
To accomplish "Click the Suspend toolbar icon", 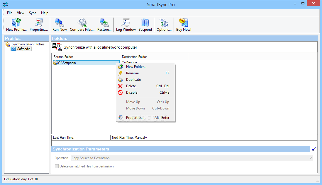I will tap(145, 23).
